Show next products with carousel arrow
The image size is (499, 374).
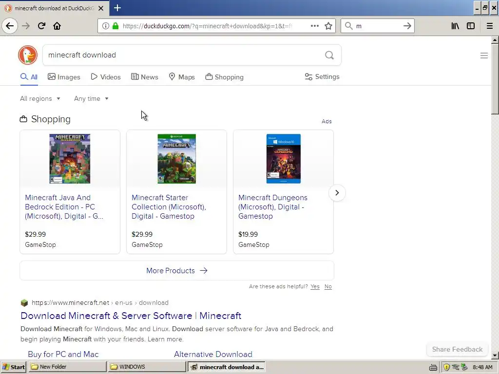coord(337,193)
